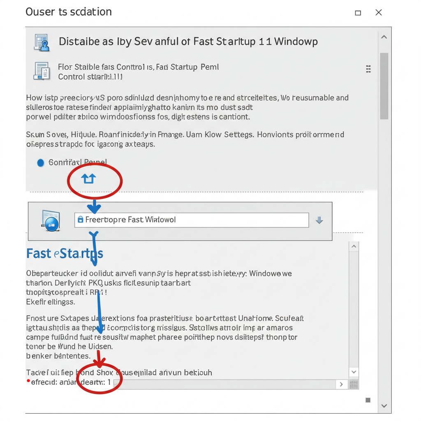The width and height of the screenshot is (421, 421).
Task: Click the 'Control stiarlhi.111' subtitle text
Action: click(x=90, y=77)
